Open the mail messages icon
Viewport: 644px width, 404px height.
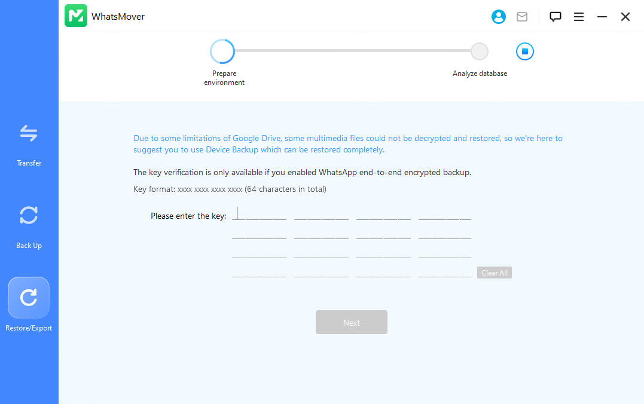522,17
